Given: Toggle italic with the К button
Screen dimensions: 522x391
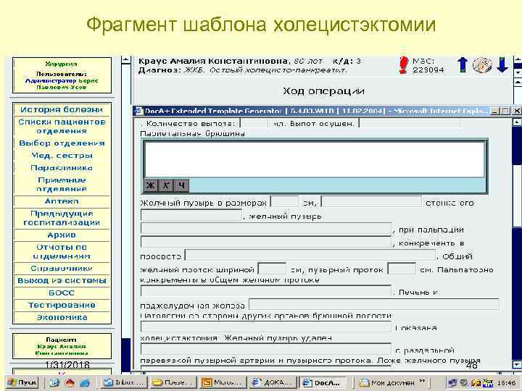Looking at the screenshot, I should coord(166,185).
